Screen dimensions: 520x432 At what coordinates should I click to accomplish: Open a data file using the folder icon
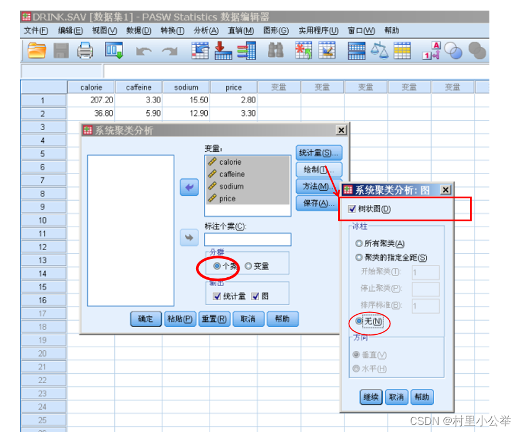[37, 51]
